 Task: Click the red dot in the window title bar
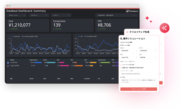[x=7, y=6]
